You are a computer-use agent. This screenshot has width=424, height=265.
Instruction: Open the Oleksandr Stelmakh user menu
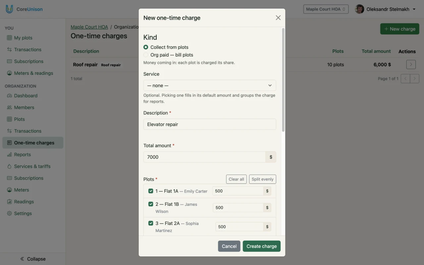[x=385, y=9]
